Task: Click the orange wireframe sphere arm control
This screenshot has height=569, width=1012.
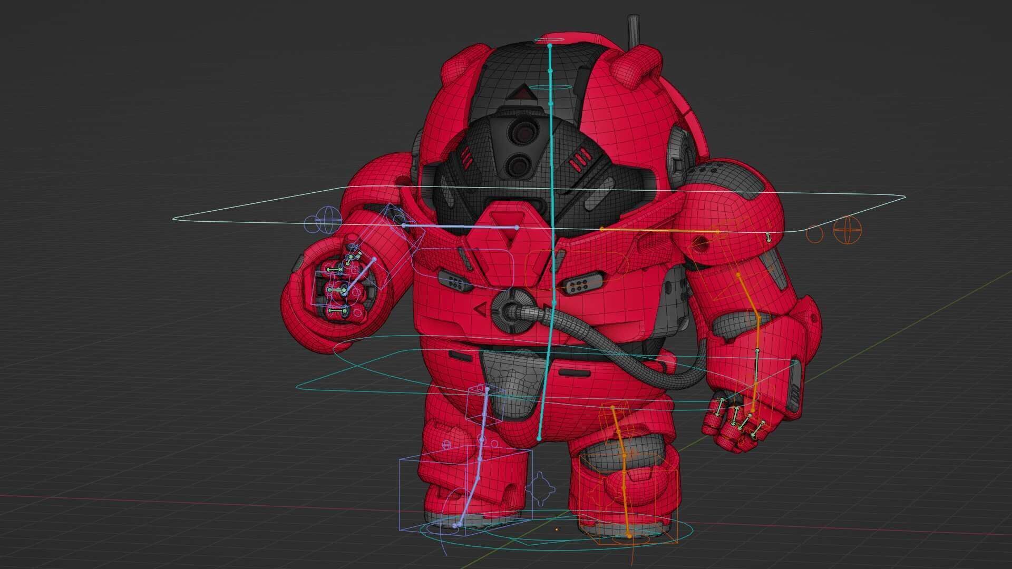Action: point(847,230)
